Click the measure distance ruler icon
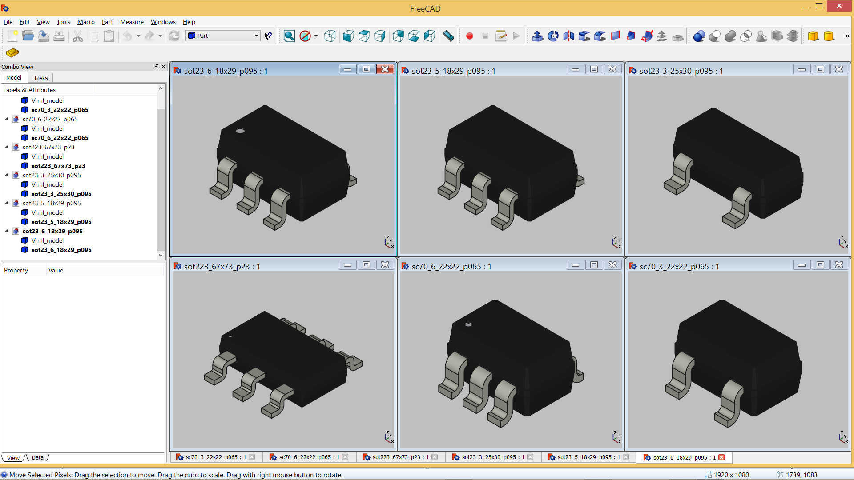Image resolution: width=854 pixels, height=480 pixels. [x=448, y=36]
